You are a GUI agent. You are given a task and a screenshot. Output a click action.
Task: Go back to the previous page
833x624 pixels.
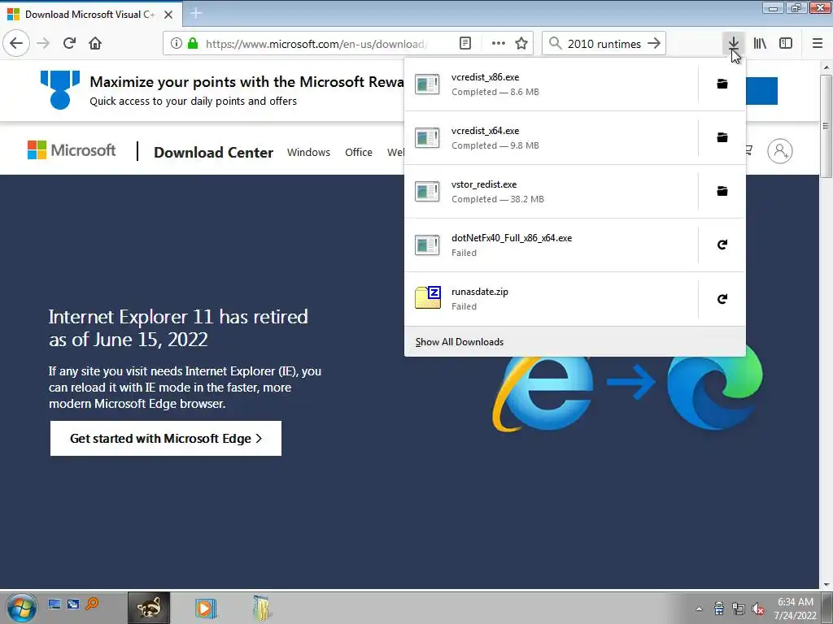(16, 44)
